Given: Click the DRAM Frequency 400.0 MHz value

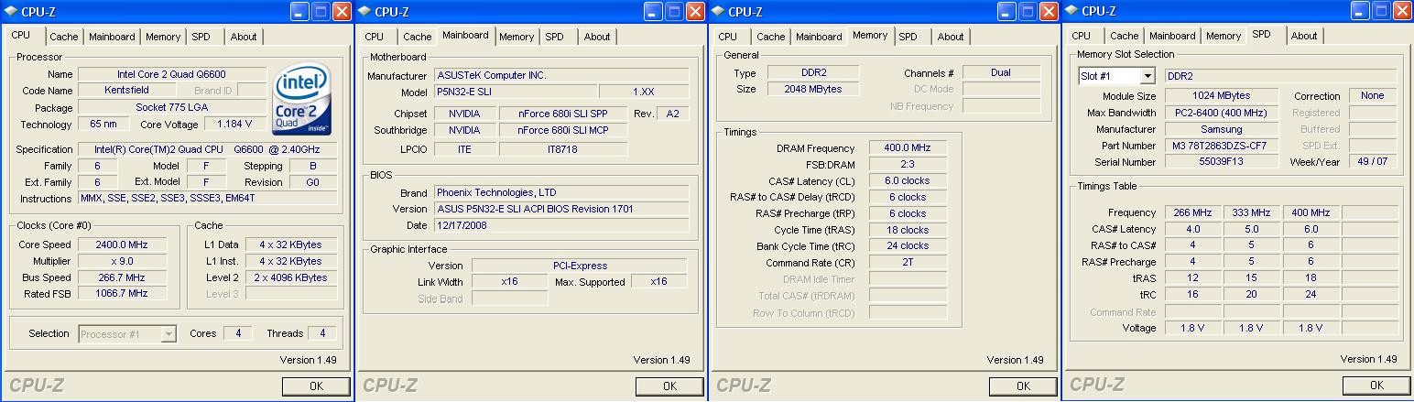Looking at the screenshot, I should (908, 148).
